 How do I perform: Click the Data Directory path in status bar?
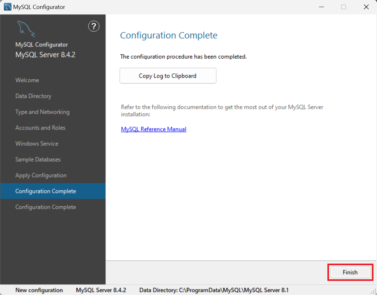tap(214, 290)
